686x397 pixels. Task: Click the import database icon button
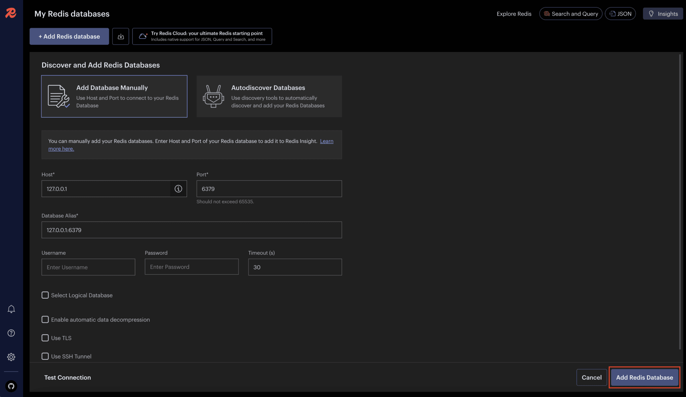tap(121, 36)
